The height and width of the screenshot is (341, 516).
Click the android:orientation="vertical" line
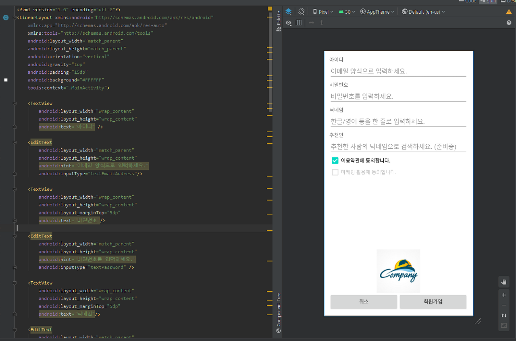click(x=69, y=56)
